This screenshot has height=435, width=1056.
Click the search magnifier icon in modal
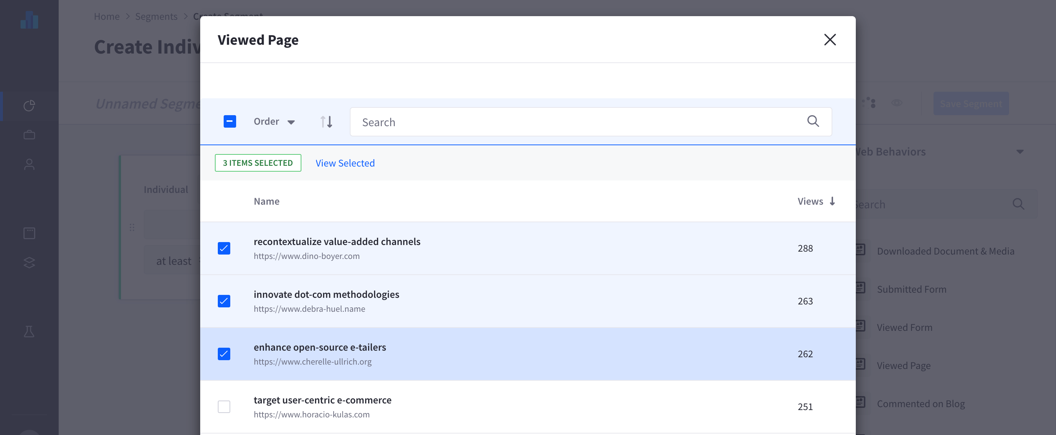click(813, 121)
